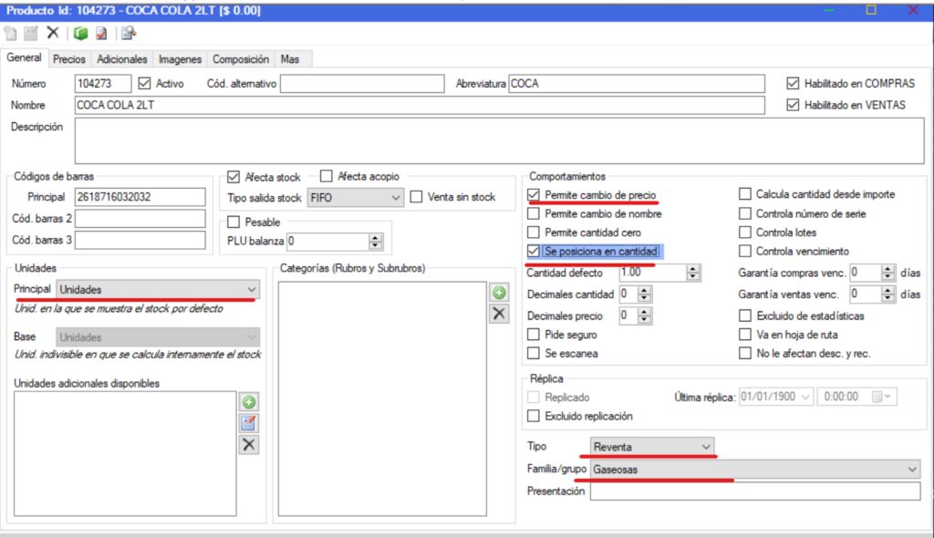
Task: Enable Permite cantidad cero
Action: coord(533,233)
